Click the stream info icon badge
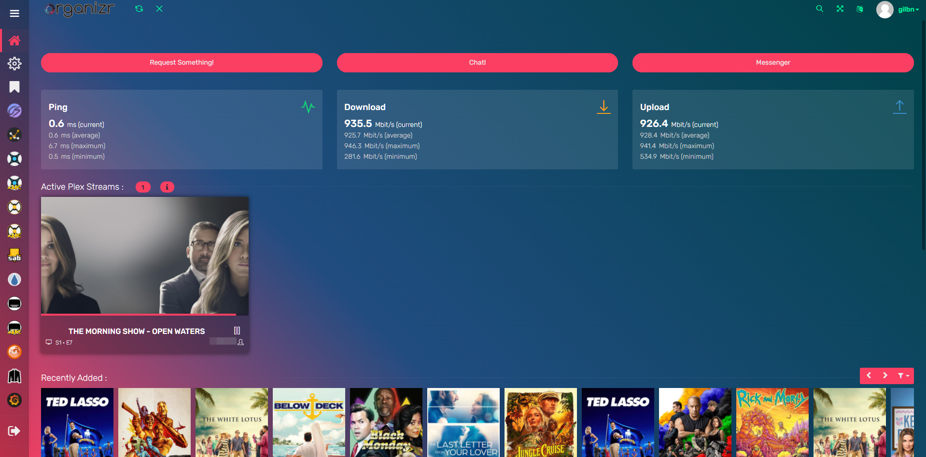The width and height of the screenshot is (926, 457). [x=167, y=187]
